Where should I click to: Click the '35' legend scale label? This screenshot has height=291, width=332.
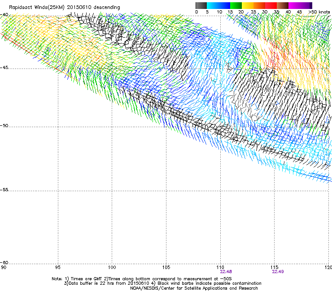click(276, 12)
